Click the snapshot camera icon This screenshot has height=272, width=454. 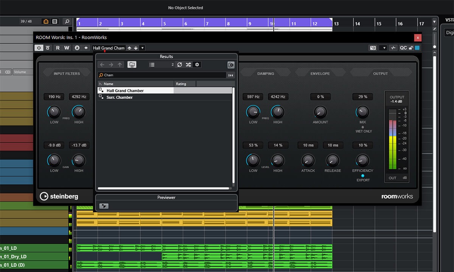click(373, 48)
